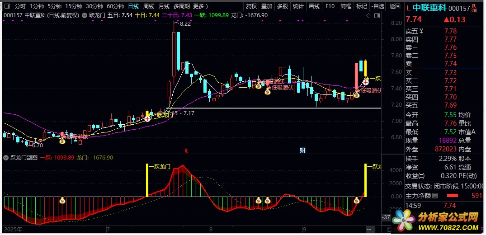
Task: Click the 2025年 label on the time axis
Action: 13,230
